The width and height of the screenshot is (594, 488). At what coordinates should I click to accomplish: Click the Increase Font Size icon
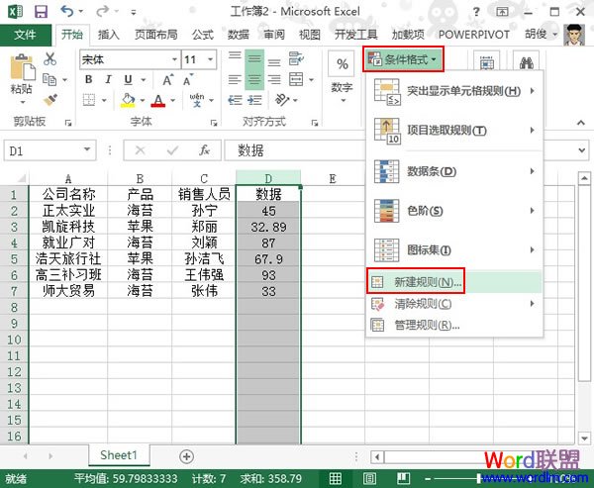coord(168,80)
